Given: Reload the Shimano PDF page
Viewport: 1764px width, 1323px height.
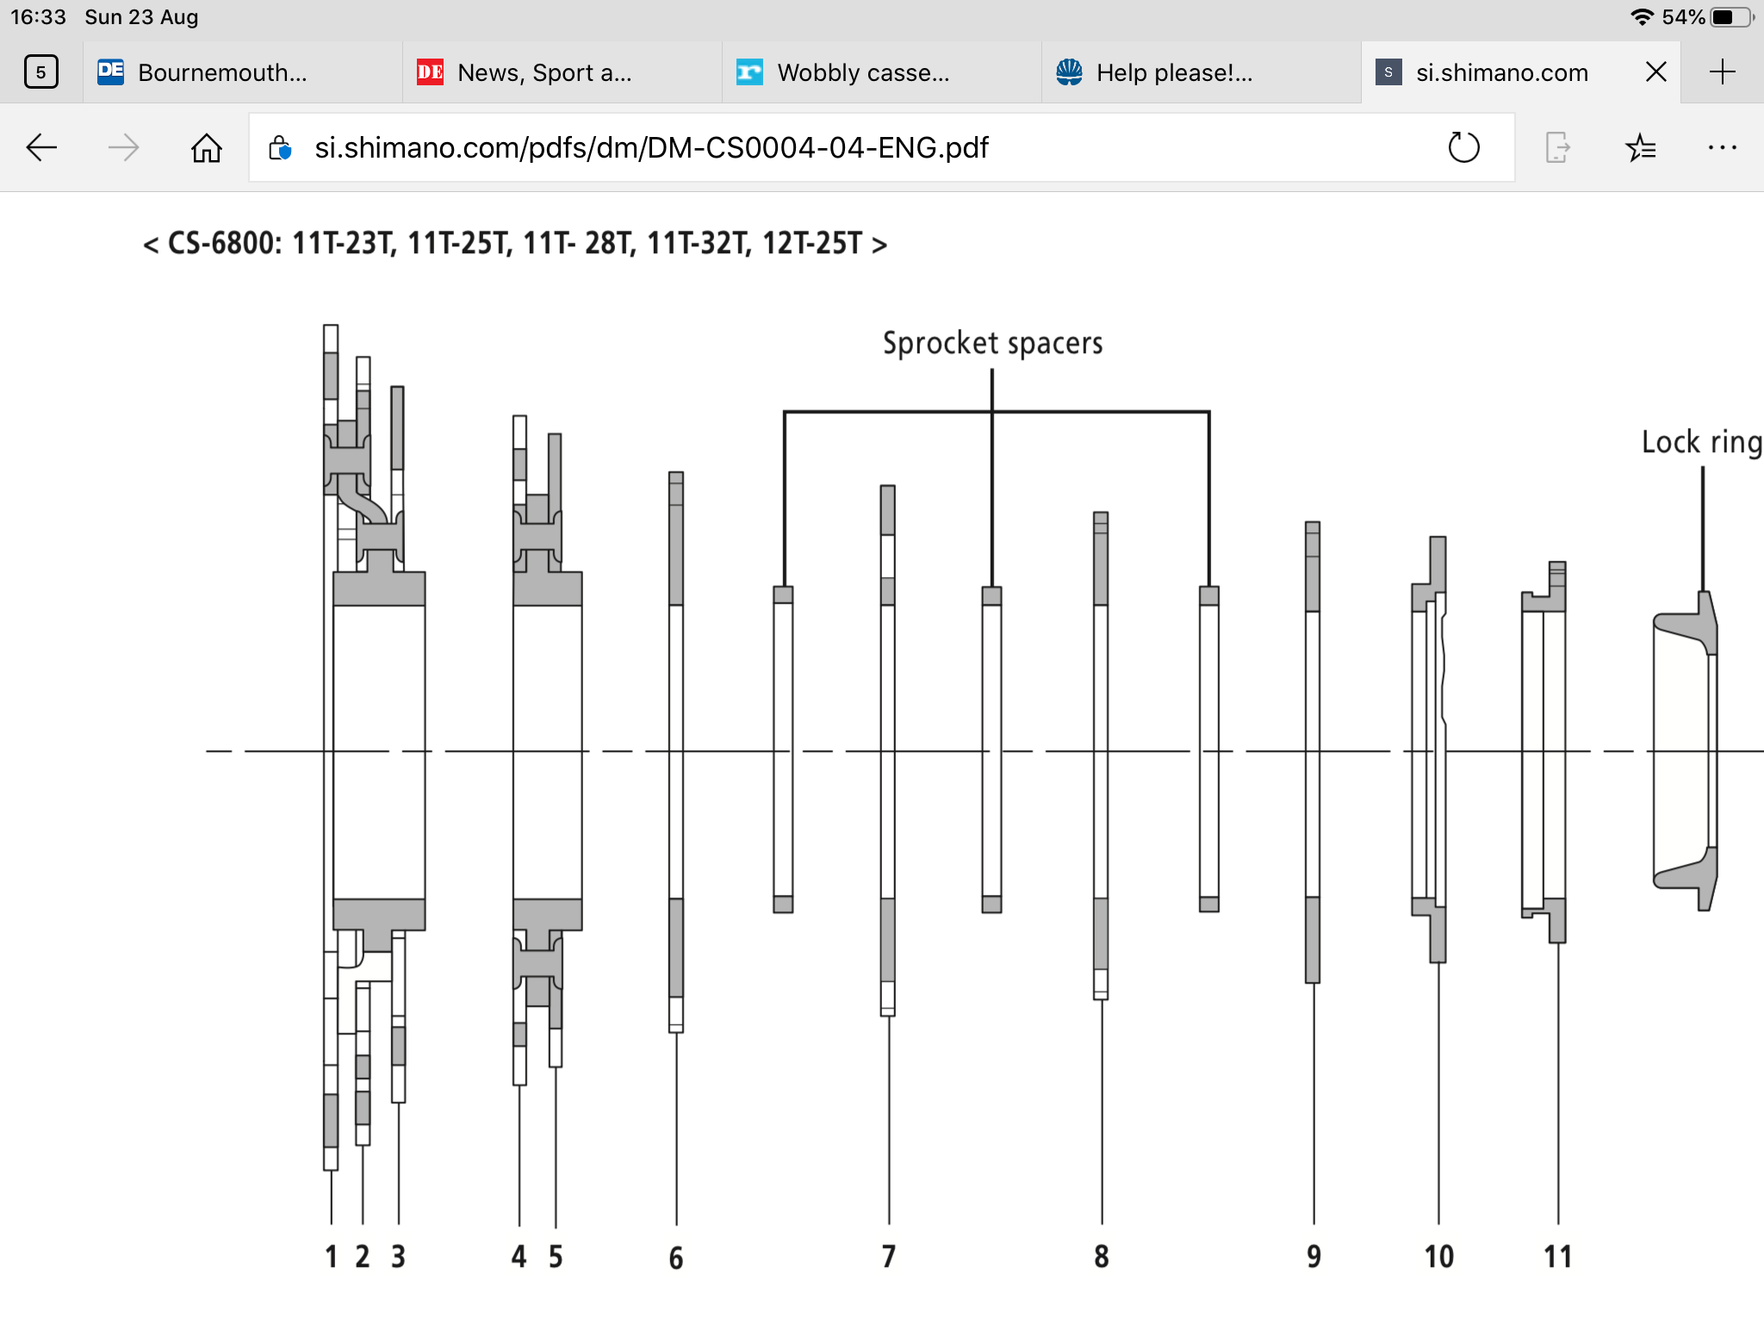Looking at the screenshot, I should 1463,148.
